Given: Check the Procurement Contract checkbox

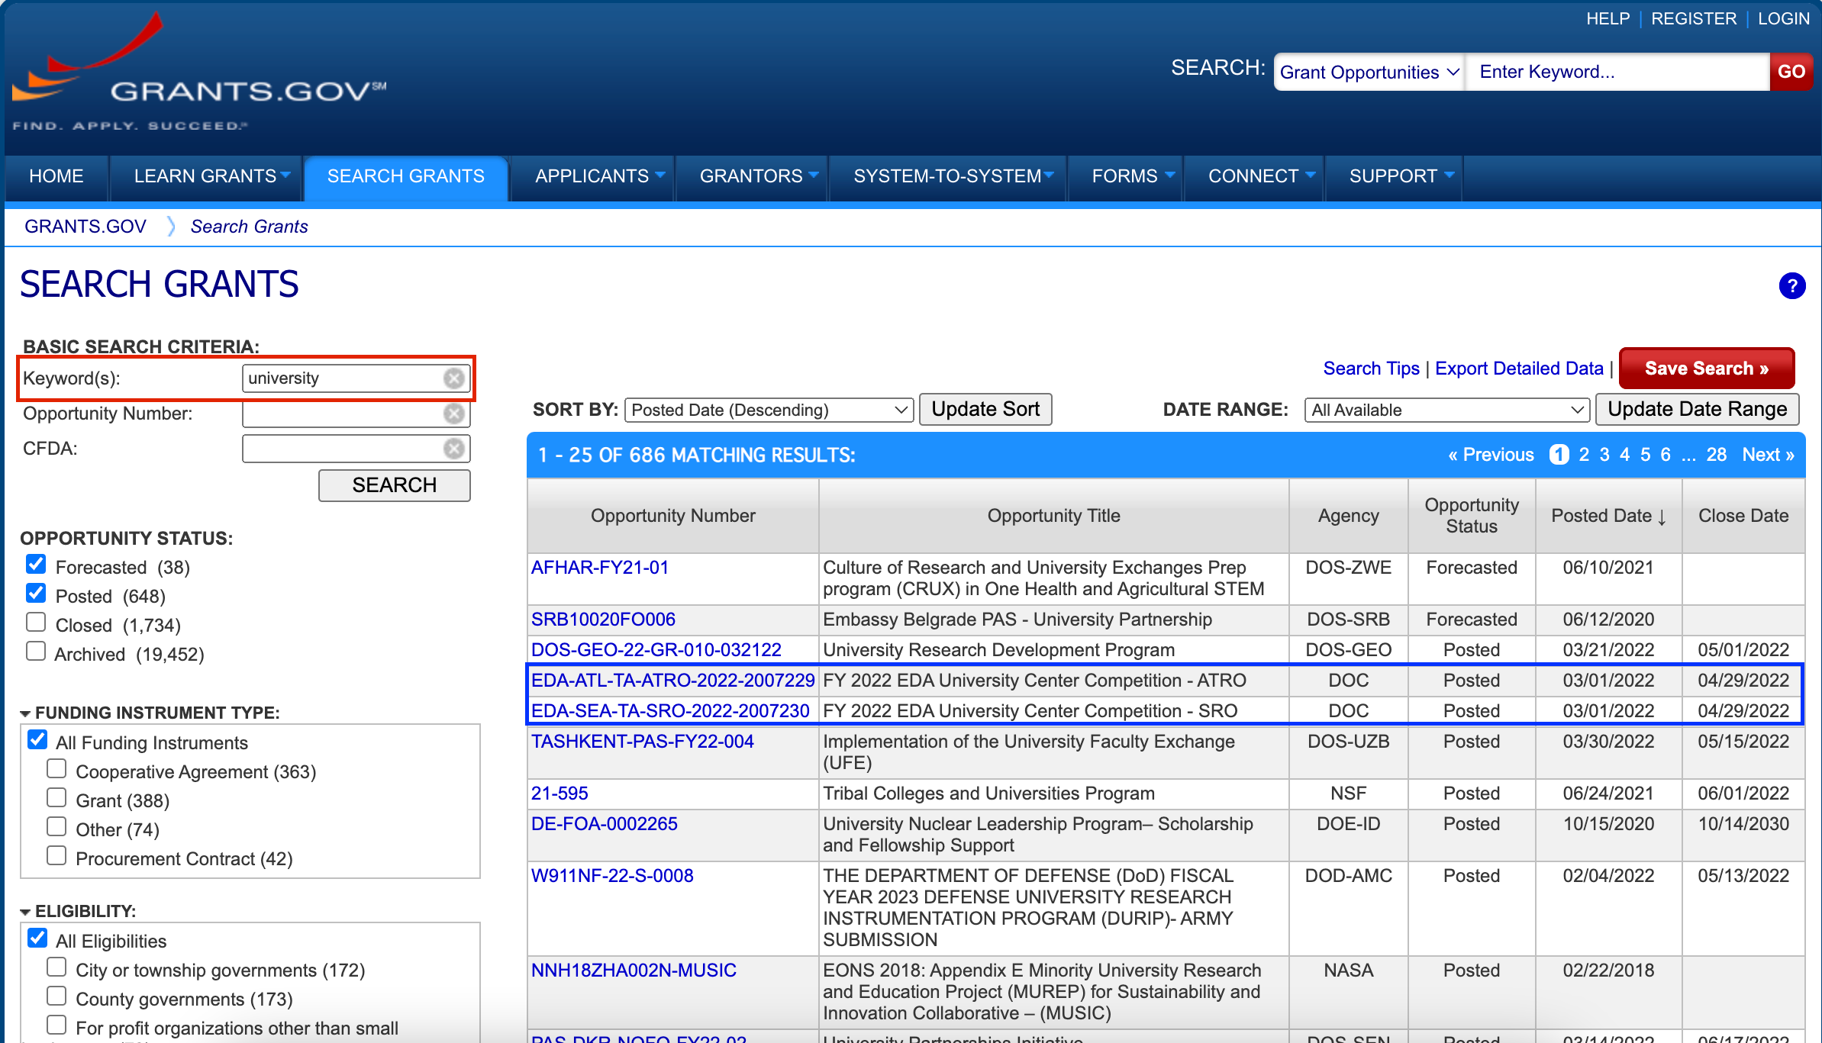Looking at the screenshot, I should 56,856.
